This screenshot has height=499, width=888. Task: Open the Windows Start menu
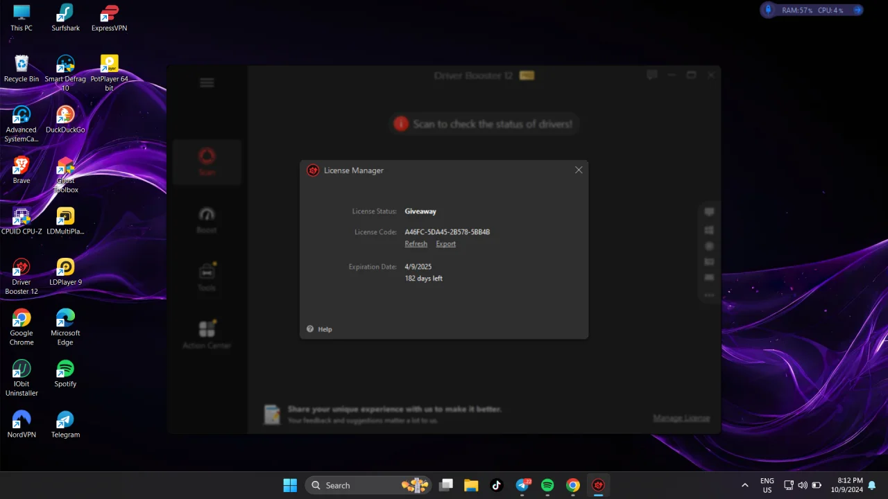[x=290, y=485]
